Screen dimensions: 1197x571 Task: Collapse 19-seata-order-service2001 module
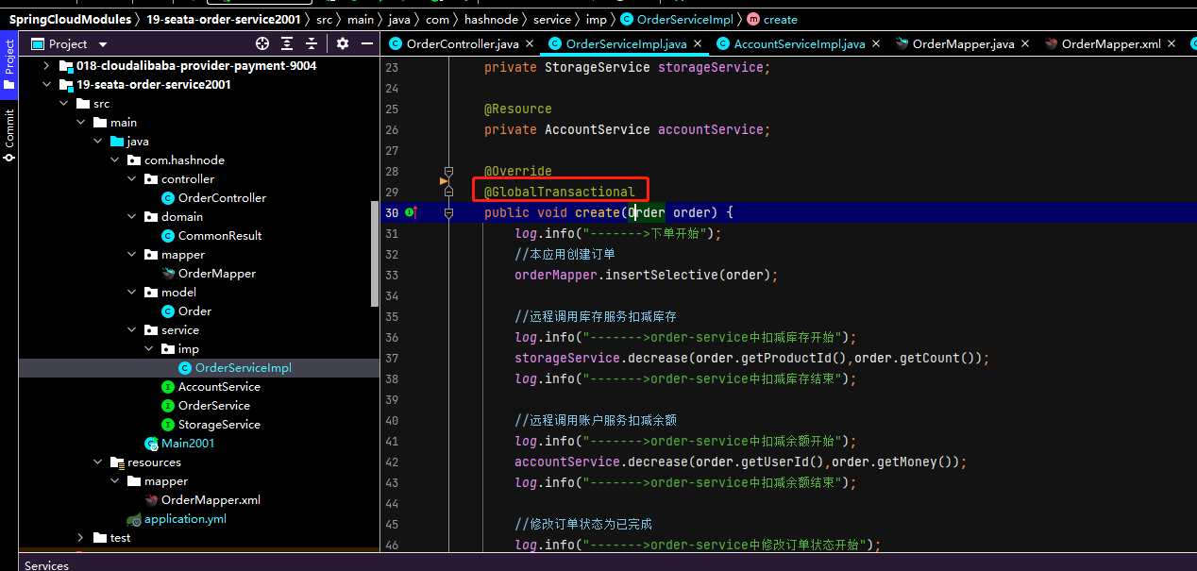(x=47, y=85)
